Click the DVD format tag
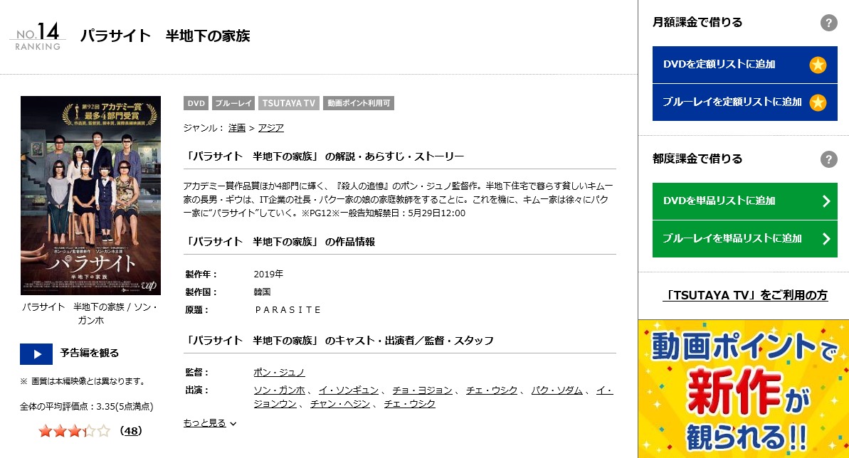This screenshot has height=458, width=849. tap(196, 103)
